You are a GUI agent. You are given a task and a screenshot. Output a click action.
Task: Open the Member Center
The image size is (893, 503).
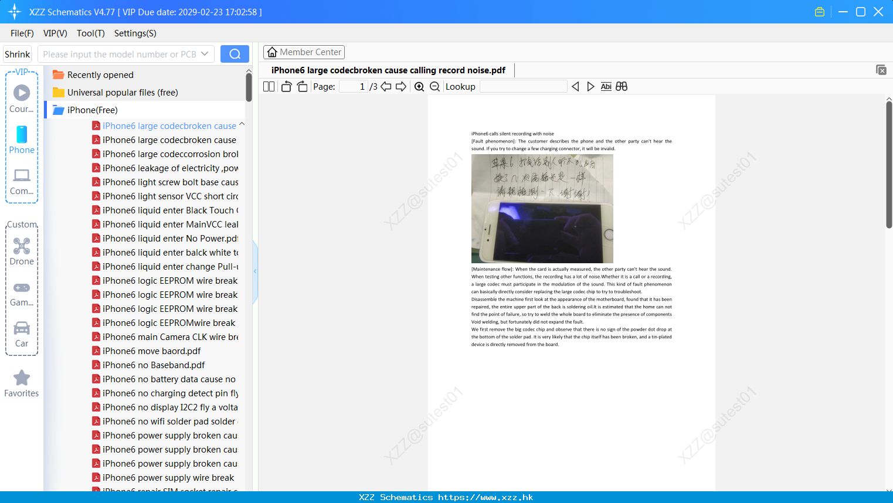[x=304, y=52]
